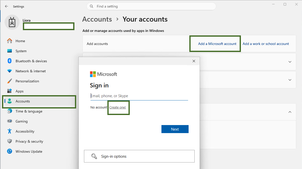The height and width of the screenshot is (169, 302).
Task: Click the Bluetooth icon in sidebar
Action: (10, 61)
